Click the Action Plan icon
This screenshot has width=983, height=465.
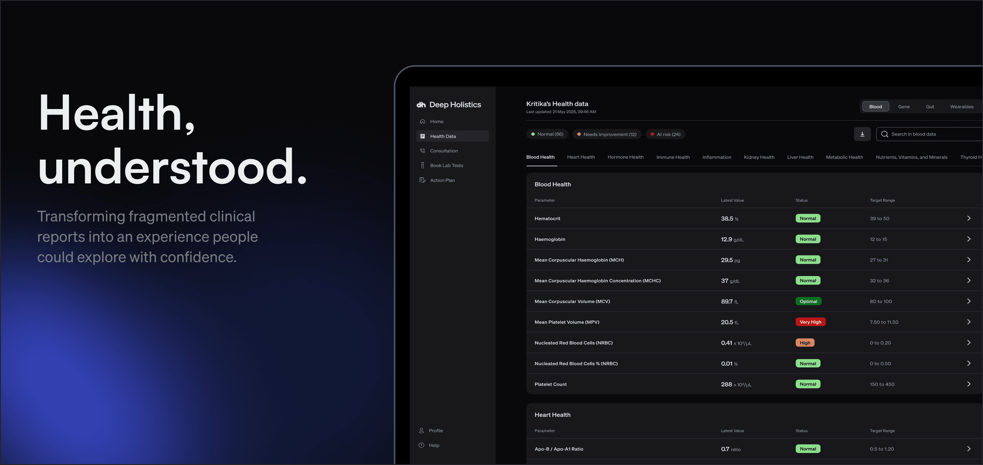click(x=423, y=180)
